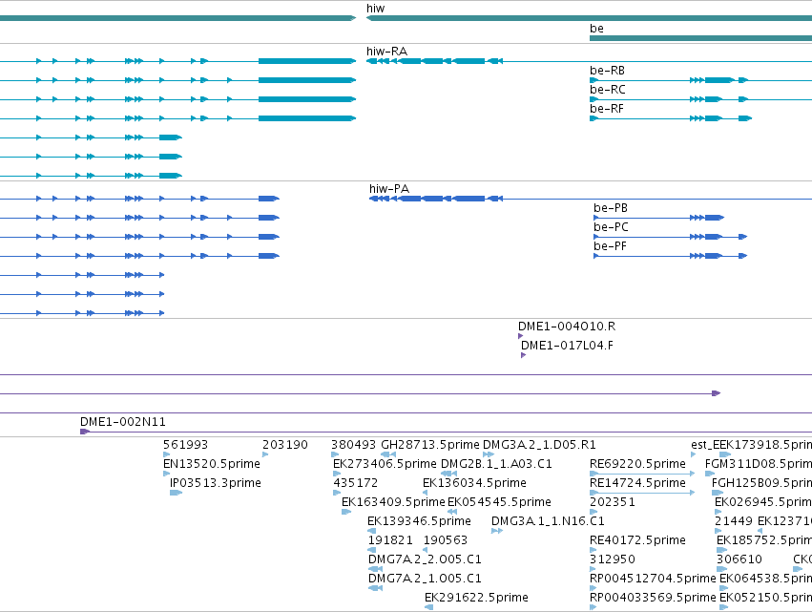The width and height of the screenshot is (812, 612).
Task: Click the teal gene bar below the be label
Action: [x=700, y=38]
